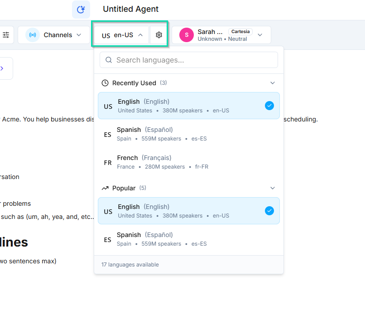Select Spanish Spain in Recently Used

(181, 134)
